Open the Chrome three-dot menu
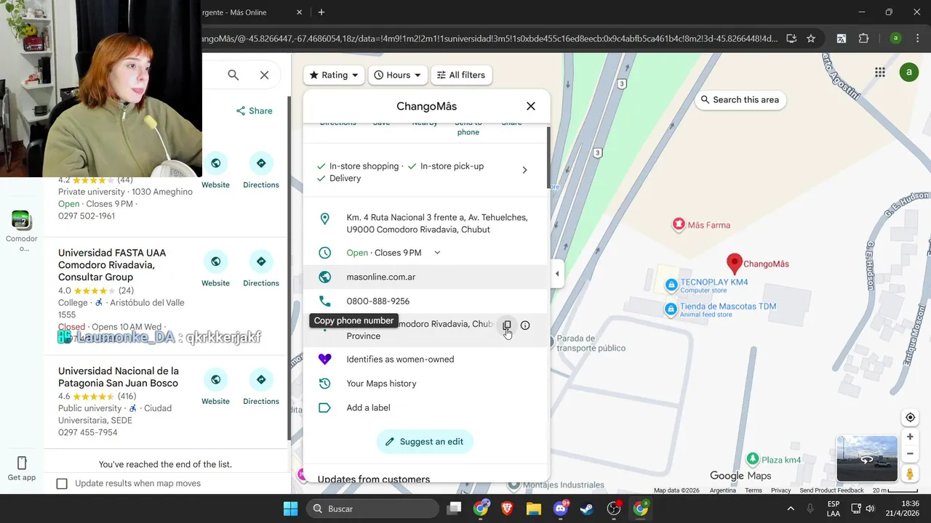931x523 pixels. tap(916, 38)
